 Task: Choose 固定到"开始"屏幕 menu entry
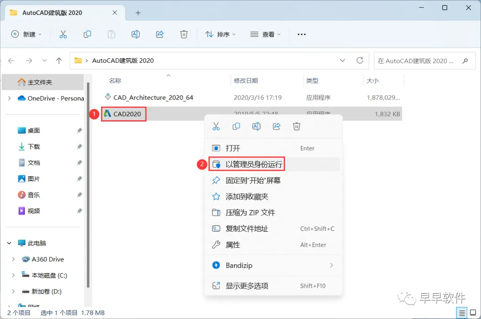tap(273, 181)
